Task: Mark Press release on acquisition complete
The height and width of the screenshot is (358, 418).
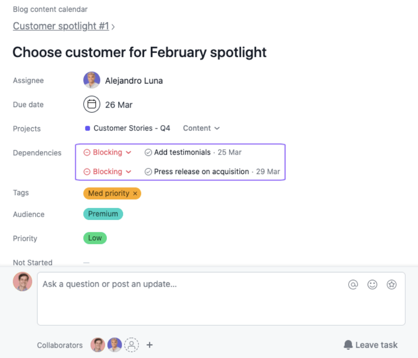Action: [148, 172]
